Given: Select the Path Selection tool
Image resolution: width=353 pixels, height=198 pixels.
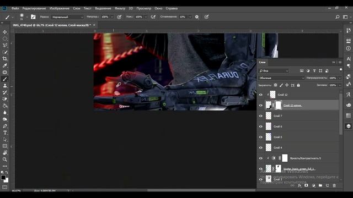Looking at the screenshot, I should [5, 139].
